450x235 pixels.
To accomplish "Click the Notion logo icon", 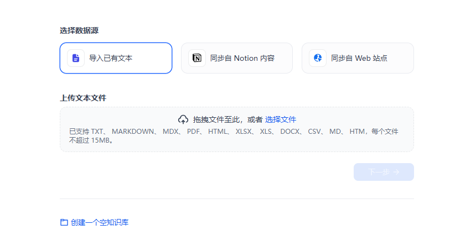I will (x=197, y=58).
